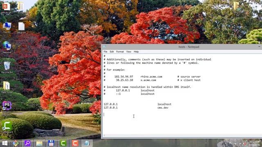This screenshot has width=262, height=147.
Task: Click the 'cms.dev' hostname text
Action: 163,108
